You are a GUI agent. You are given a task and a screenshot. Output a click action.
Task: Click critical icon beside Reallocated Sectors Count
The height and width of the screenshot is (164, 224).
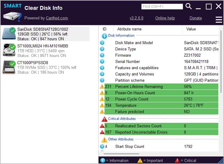(102, 126)
